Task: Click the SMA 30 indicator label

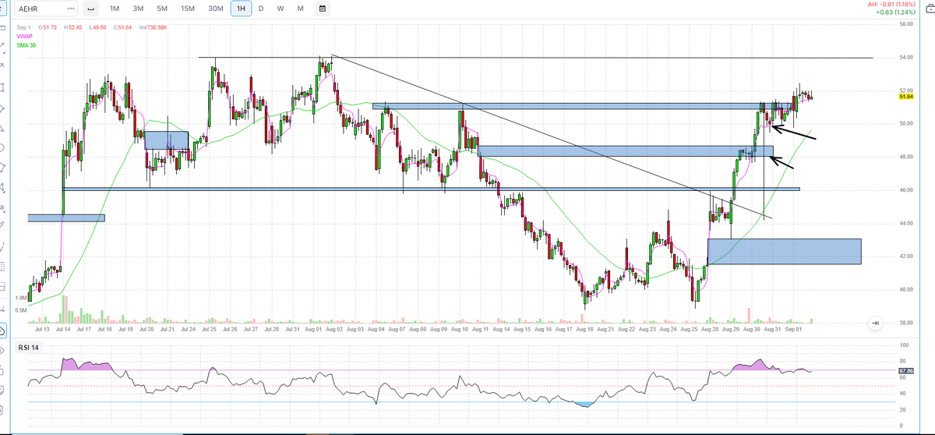Action: [x=25, y=44]
